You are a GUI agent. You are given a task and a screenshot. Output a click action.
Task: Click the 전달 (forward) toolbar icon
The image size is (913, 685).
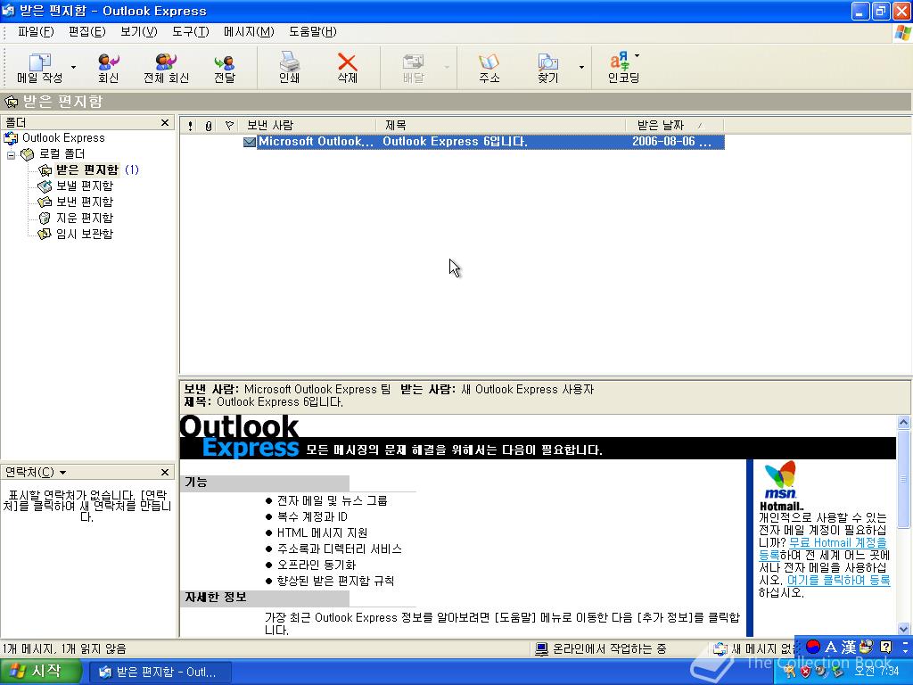[224, 68]
